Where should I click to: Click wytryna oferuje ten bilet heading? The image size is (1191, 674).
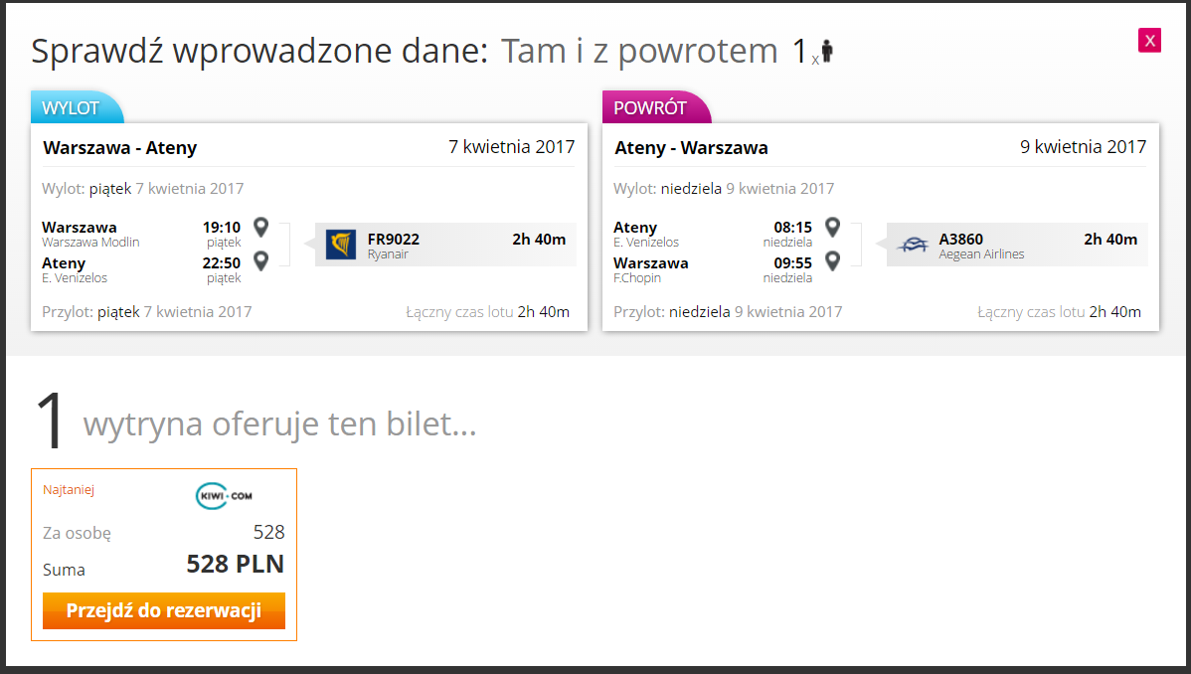[279, 424]
